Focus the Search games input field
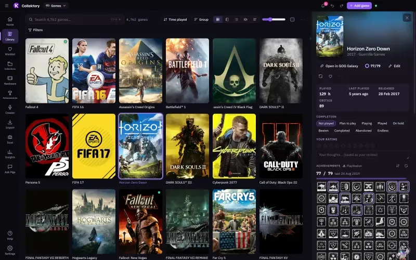The image size is (416, 260). coord(75,19)
